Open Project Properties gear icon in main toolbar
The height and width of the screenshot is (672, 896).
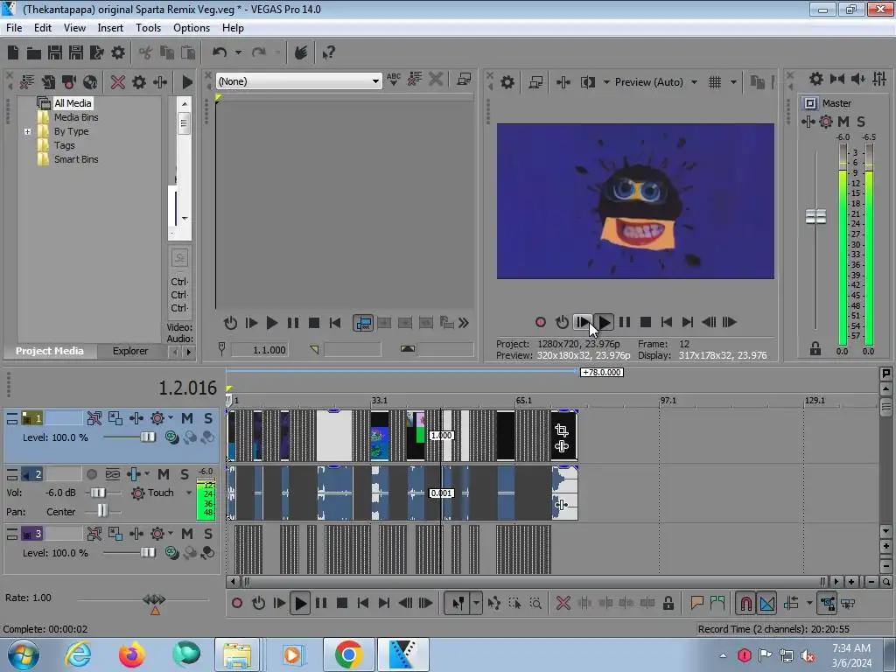118,53
